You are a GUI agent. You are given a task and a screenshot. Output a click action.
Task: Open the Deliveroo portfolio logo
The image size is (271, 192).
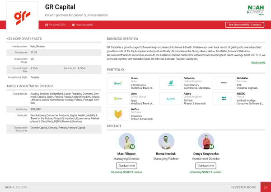(171, 83)
